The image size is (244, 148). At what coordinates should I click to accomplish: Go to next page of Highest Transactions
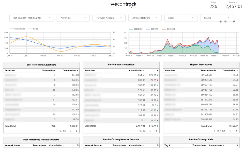[x=236, y=131]
